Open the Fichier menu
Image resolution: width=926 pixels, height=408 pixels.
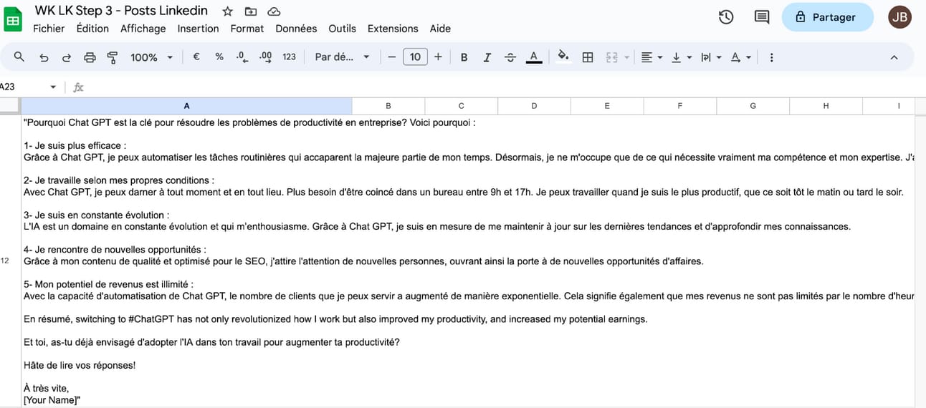click(x=49, y=29)
